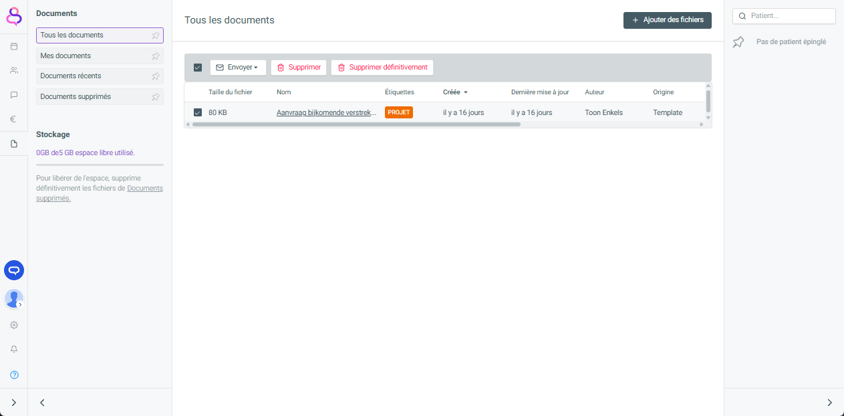Open the settings gear icon
The image size is (844, 416).
pyautogui.click(x=14, y=325)
